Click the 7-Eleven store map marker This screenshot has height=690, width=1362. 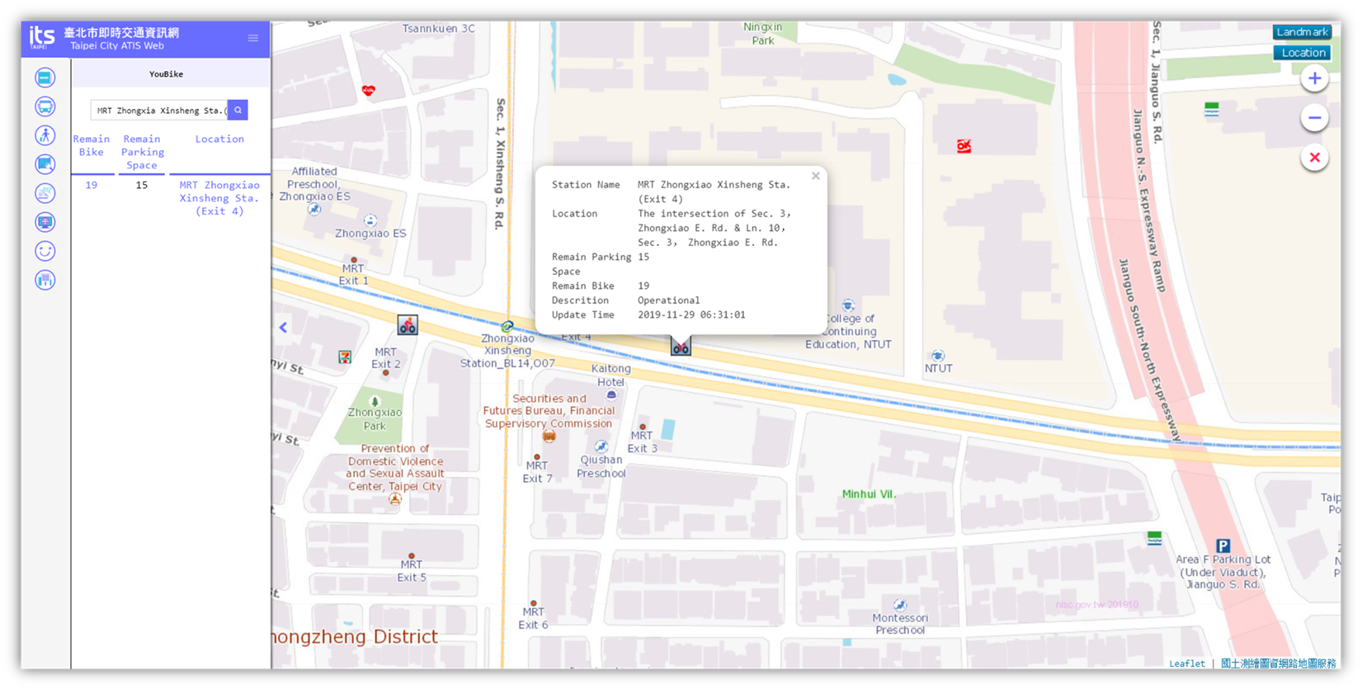[345, 357]
